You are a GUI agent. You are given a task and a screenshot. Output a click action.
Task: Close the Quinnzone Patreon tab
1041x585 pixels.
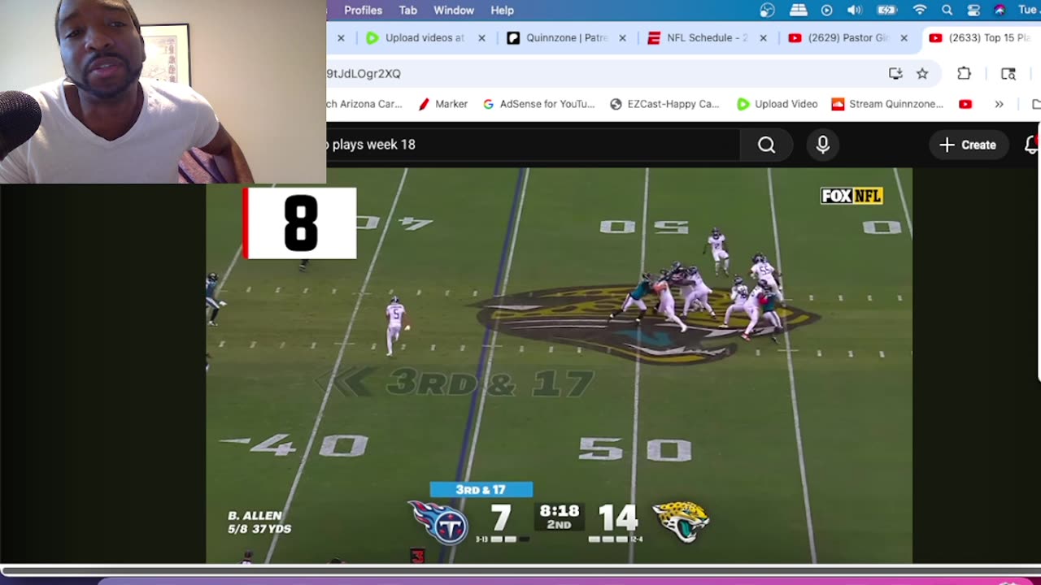pos(622,38)
